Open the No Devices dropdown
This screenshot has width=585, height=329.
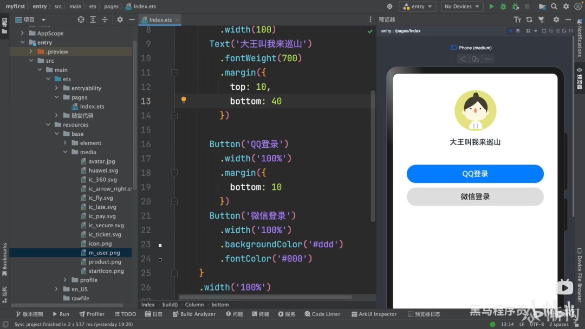[462, 6]
